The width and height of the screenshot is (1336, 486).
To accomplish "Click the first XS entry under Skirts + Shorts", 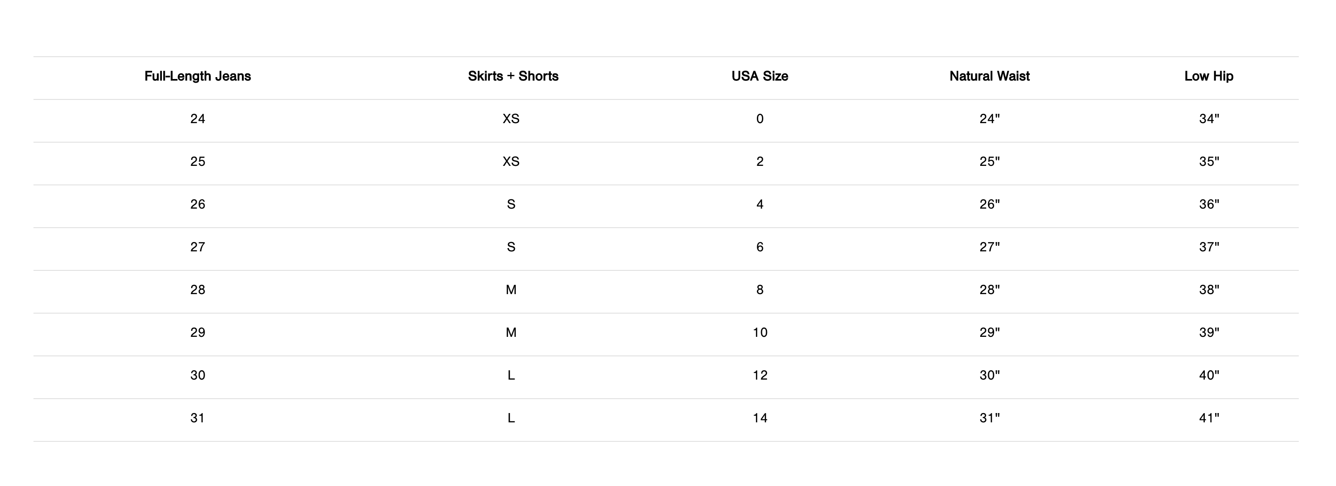I will pyautogui.click(x=511, y=118).
